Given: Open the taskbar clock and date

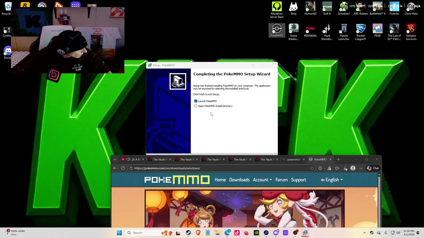Looking at the screenshot, I should (x=409, y=233).
